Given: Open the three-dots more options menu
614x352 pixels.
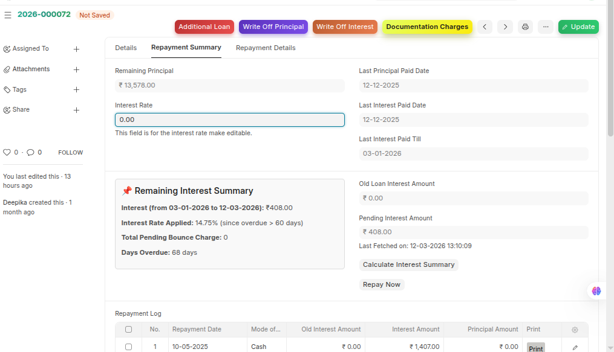Looking at the screenshot, I should (x=546, y=27).
